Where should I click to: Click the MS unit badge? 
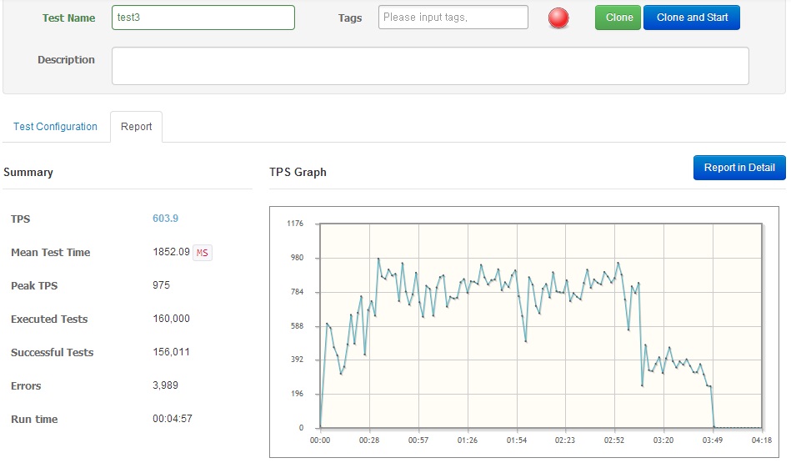pos(203,253)
